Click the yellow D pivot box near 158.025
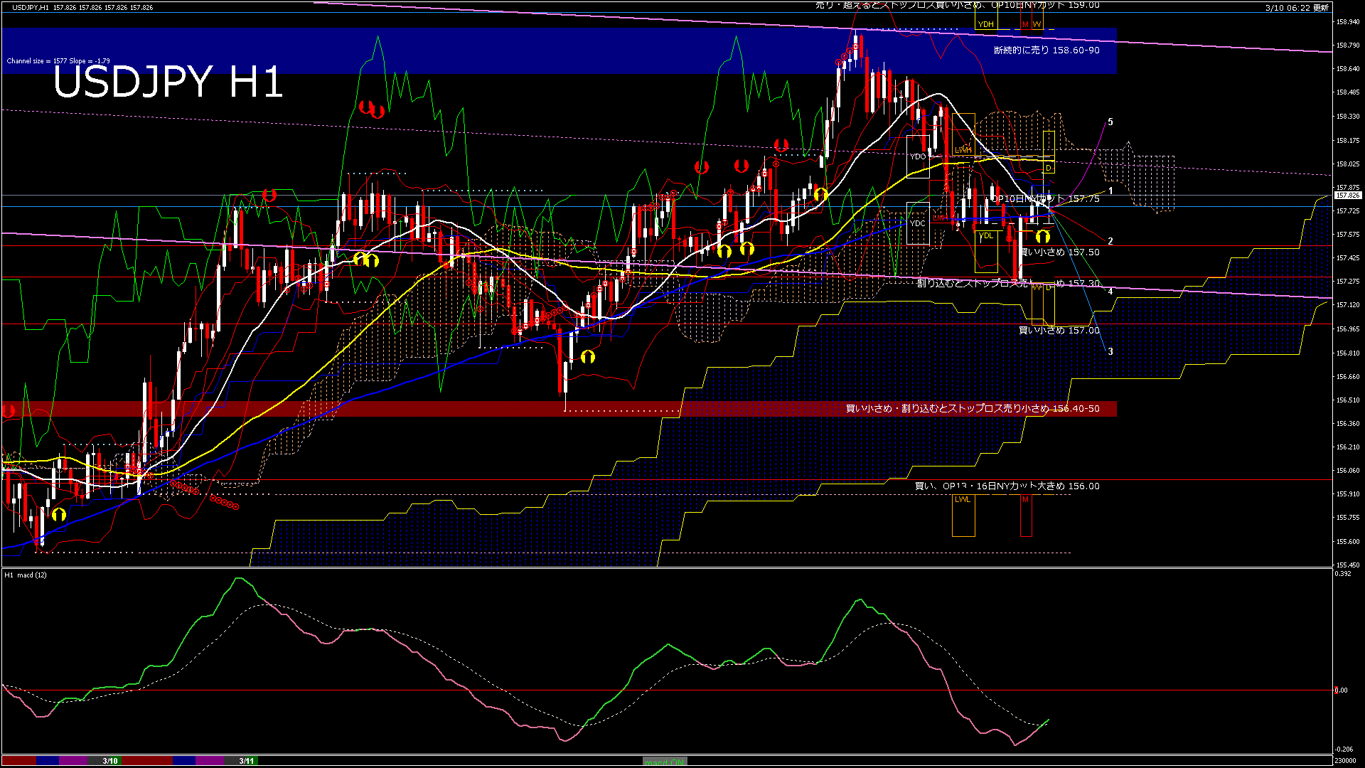 pos(1048,168)
